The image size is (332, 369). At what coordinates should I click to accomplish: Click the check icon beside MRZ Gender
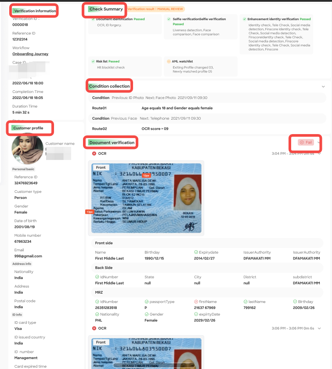146,314
